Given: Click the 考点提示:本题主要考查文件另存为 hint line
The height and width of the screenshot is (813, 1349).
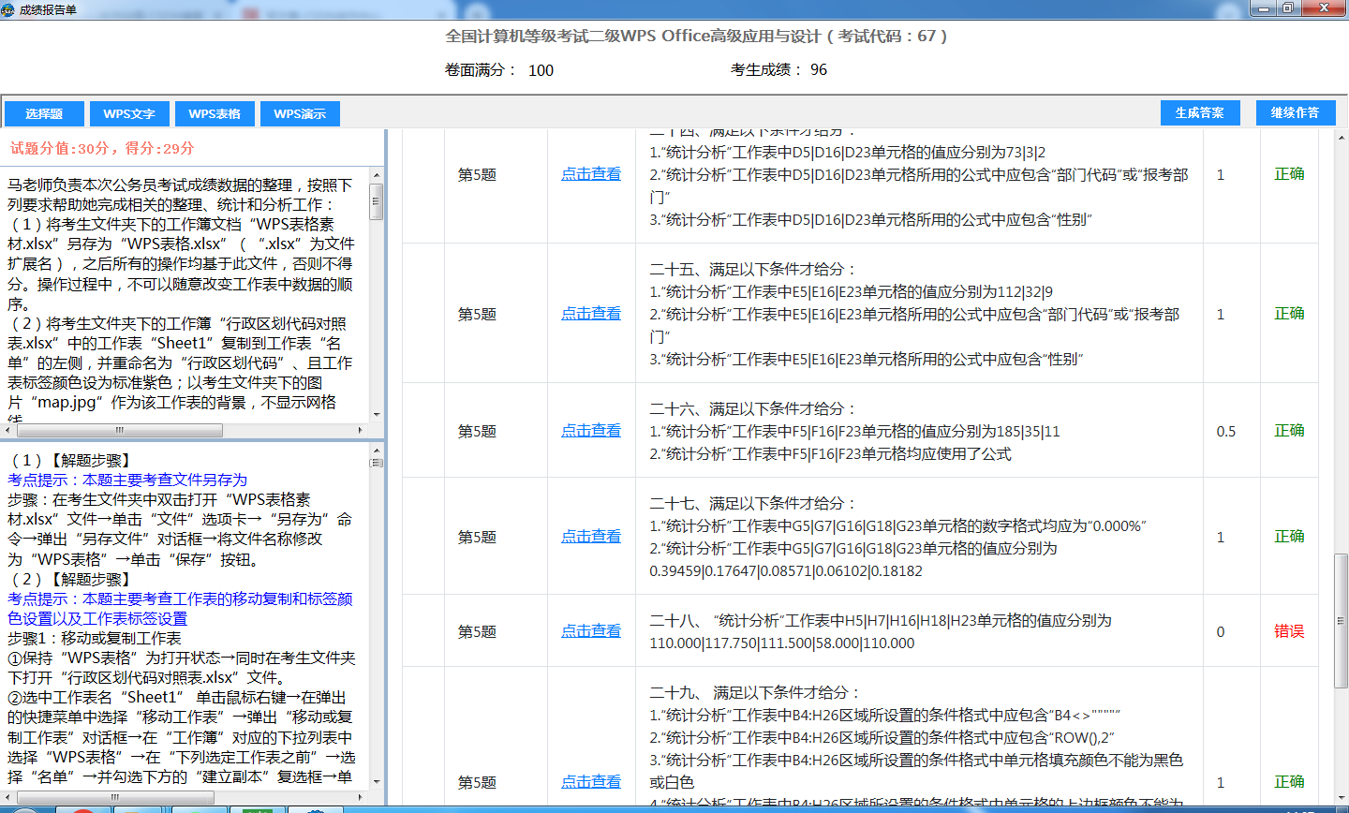Looking at the screenshot, I should (x=127, y=480).
